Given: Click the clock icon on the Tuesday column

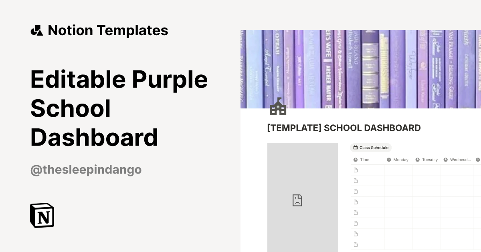Looking at the screenshot, I should tap(417, 160).
